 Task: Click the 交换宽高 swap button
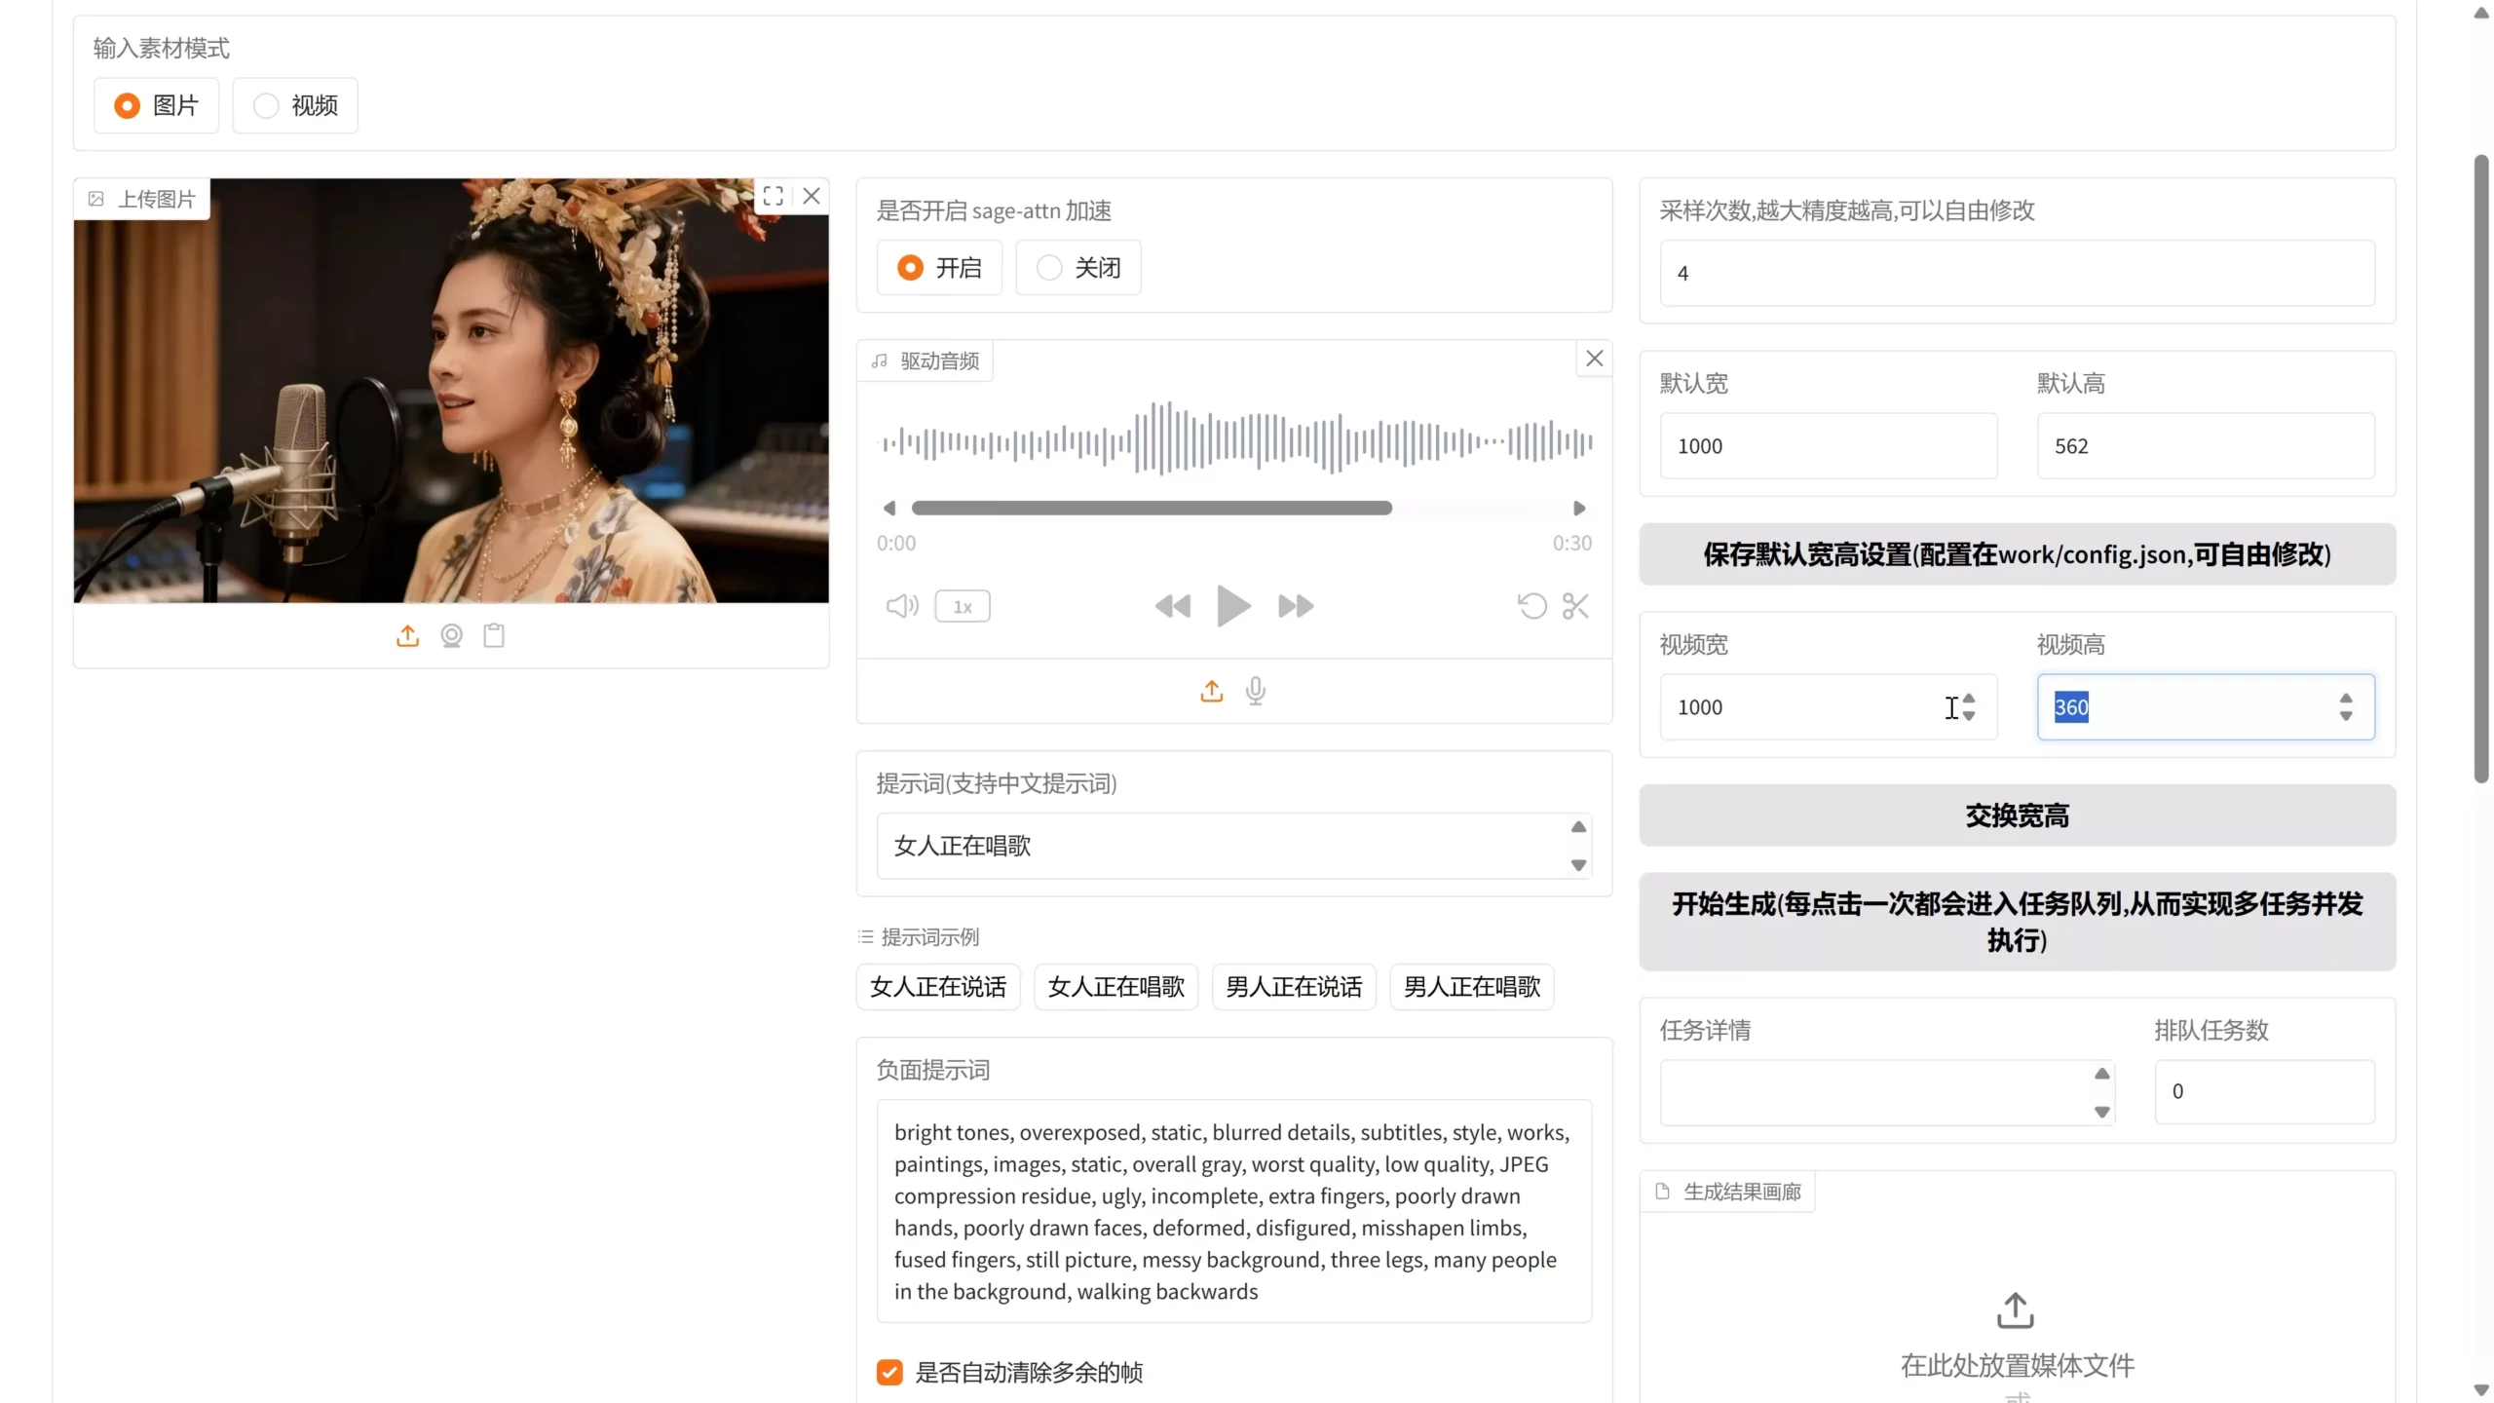point(2016,815)
